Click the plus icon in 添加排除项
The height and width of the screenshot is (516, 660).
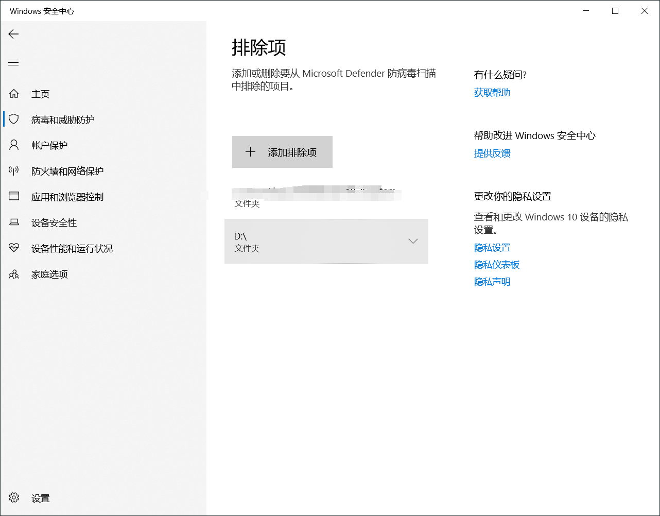(250, 152)
